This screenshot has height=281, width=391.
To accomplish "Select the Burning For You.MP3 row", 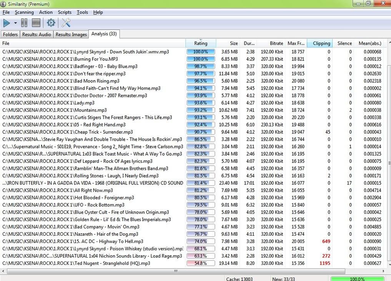I will tap(60, 59).
